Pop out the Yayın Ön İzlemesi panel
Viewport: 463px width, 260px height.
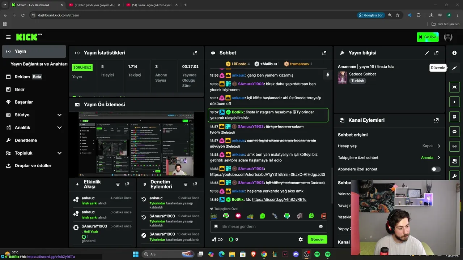point(195,104)
